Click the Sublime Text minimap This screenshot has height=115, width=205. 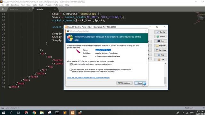point(200,18)
